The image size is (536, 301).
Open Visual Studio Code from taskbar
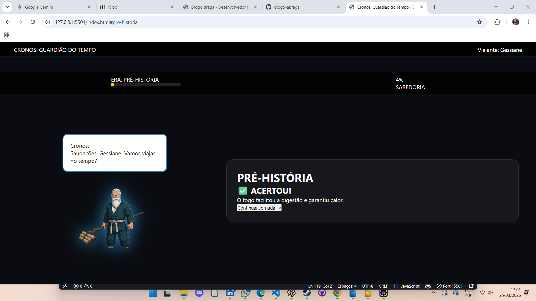(x=276, y=293)
